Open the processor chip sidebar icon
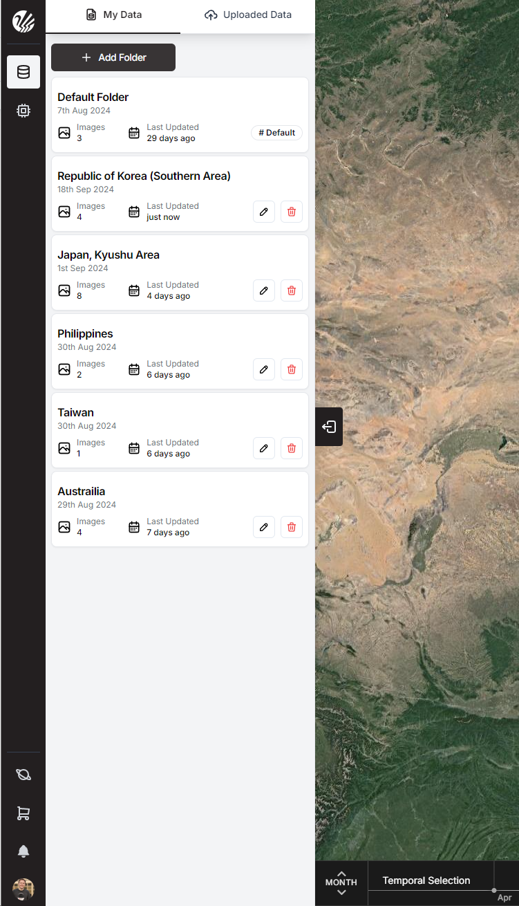Viewport: 519px width, 906px height. click(x=23, y=111)
